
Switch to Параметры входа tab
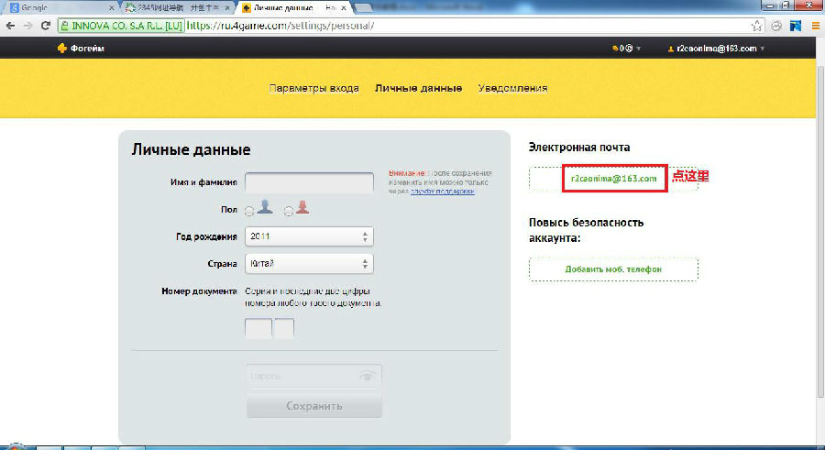tap(313, 89)
